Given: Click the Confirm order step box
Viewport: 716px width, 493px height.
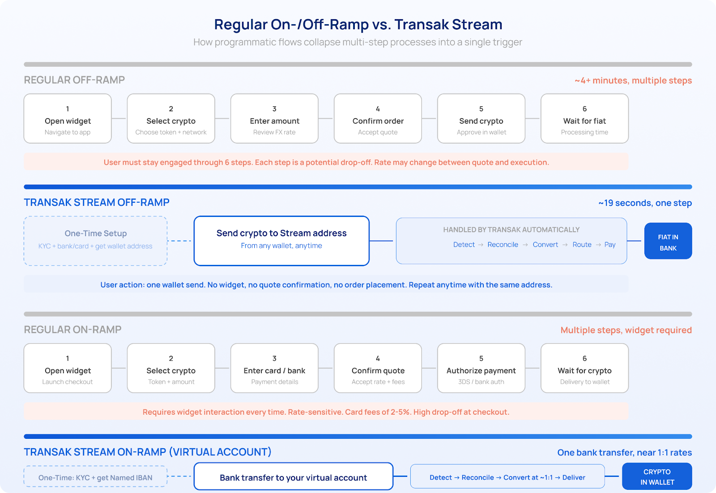Looking at the screenshot, I should (x=378, y=119).
